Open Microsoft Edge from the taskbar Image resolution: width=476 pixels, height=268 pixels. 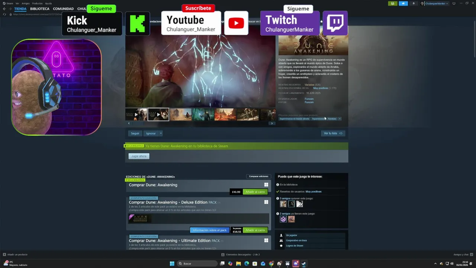[x=247, y=264]
